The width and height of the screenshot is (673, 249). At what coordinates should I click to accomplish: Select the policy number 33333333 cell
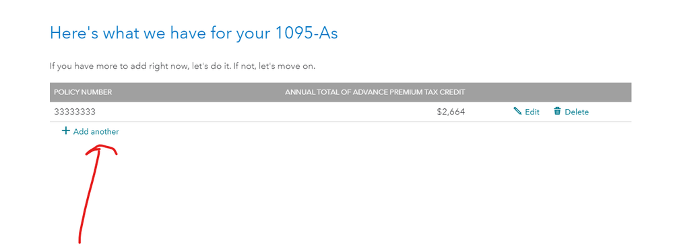pyautogui.click(x=75, y=112)
